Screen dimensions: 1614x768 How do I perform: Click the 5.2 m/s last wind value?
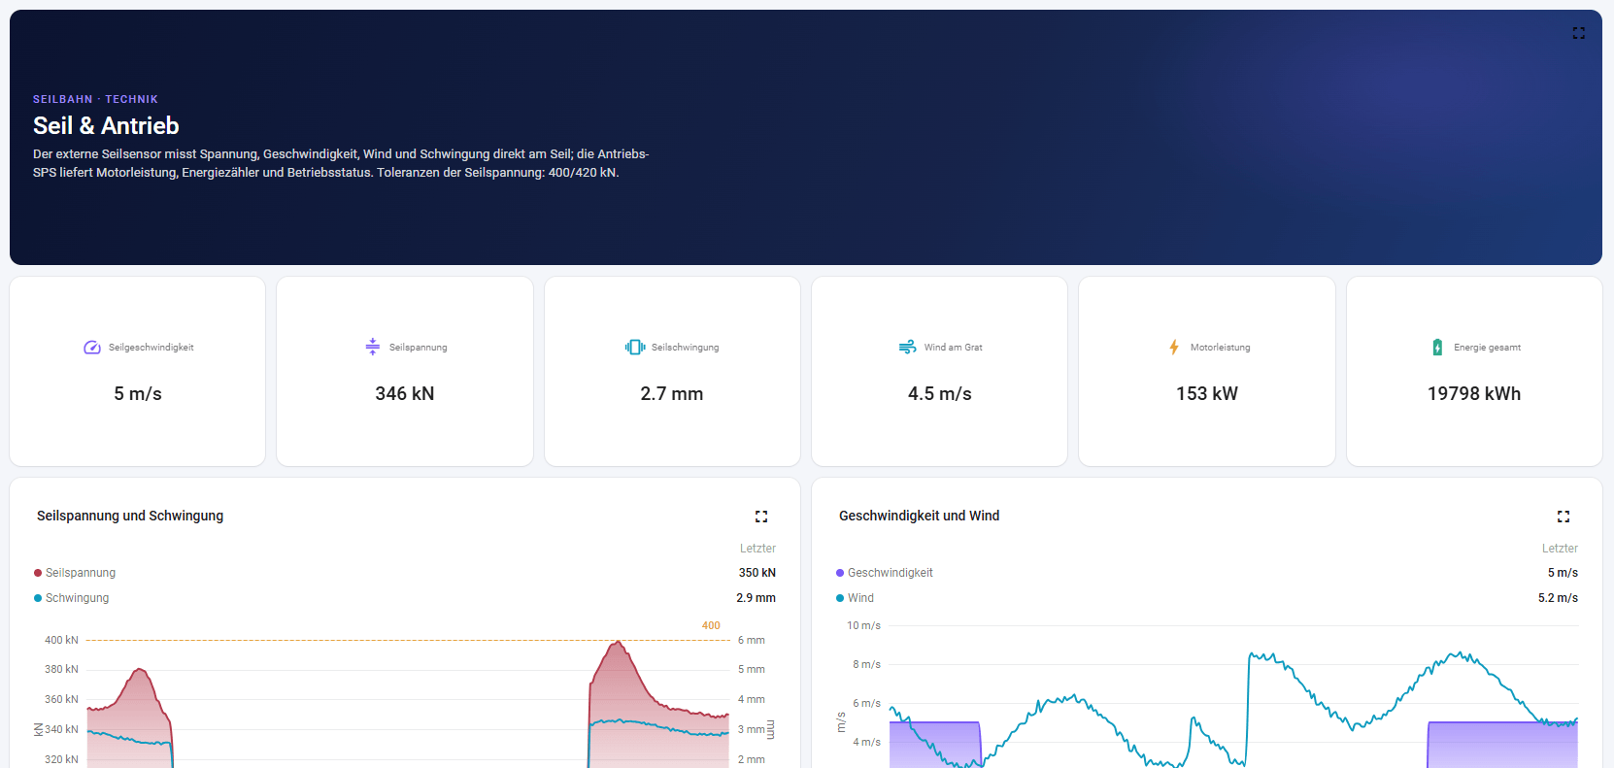pos(1558,598)
